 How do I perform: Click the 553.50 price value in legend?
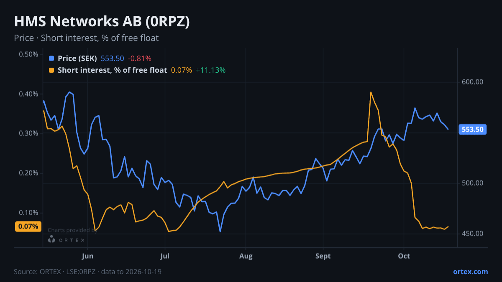(113, 58)
